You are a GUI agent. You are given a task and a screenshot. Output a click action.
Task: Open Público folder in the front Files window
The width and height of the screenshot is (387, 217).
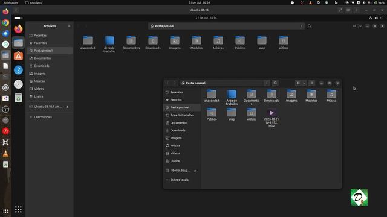pos(212,115)
